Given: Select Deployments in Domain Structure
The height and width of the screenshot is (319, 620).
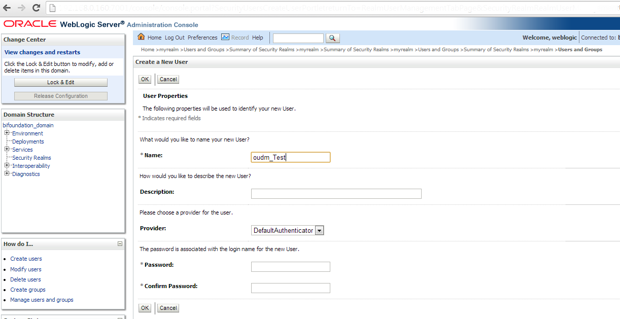Looking at the screenshot, I should click(28, 141).
